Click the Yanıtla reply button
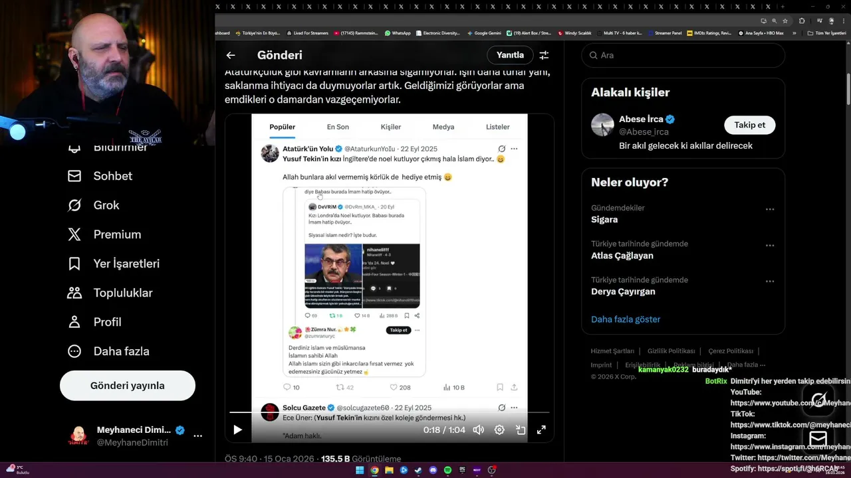 pyautogui.click(x=510, y=55)
